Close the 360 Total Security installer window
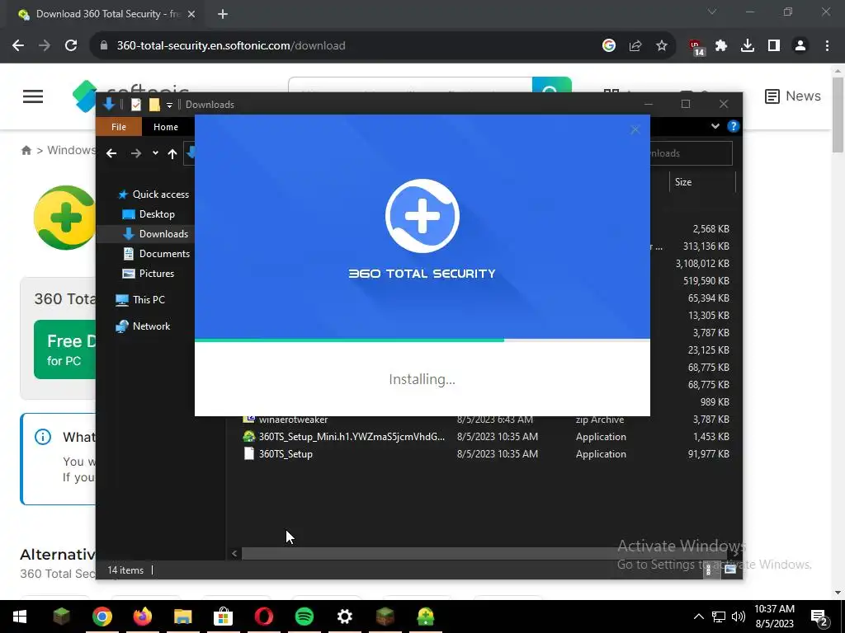 click(635, 129)
